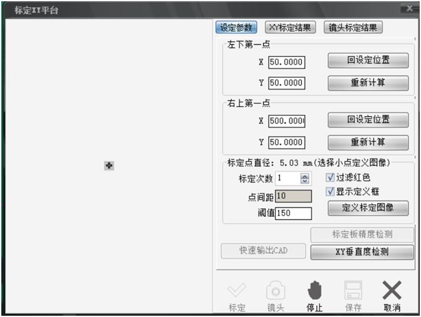
Task: Toggle the 显示定义框 checkbox
Action: point(330,191)
